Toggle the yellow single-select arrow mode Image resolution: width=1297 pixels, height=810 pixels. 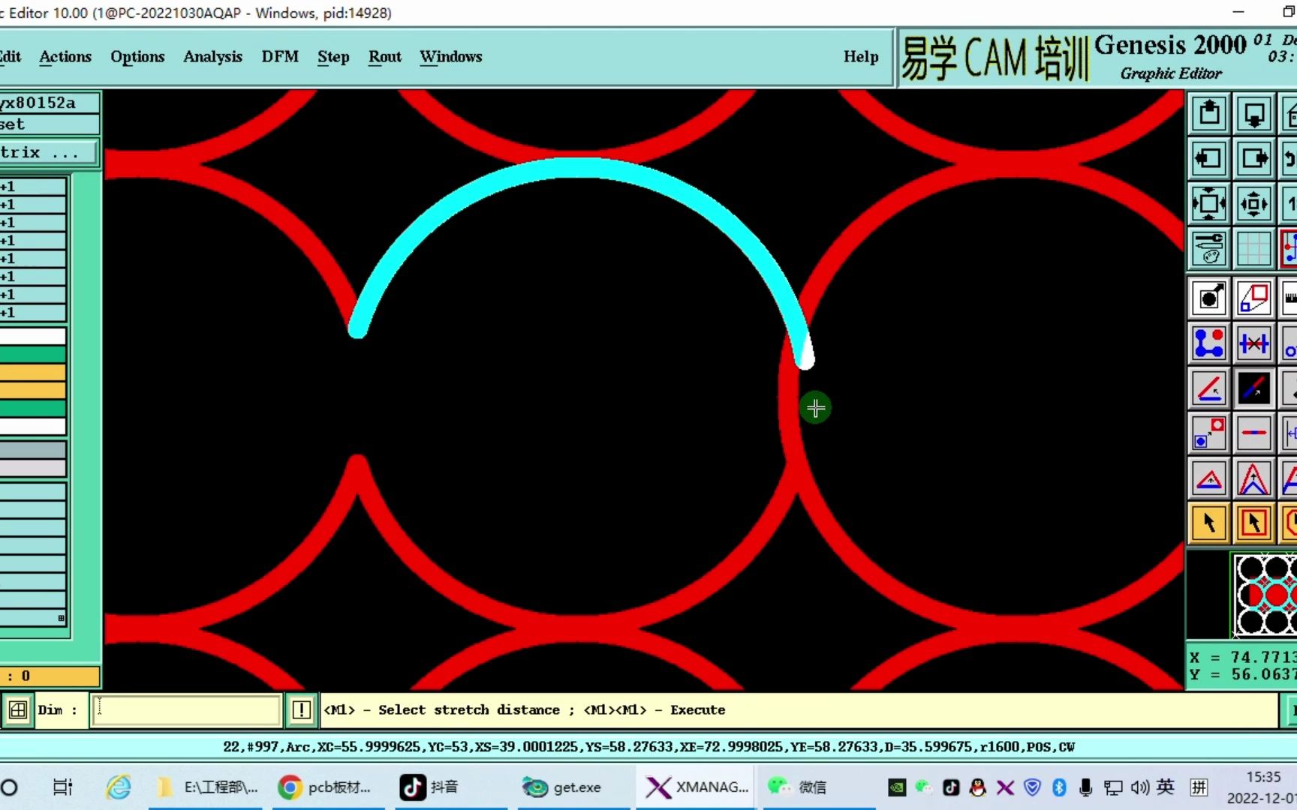(1208, 523)
